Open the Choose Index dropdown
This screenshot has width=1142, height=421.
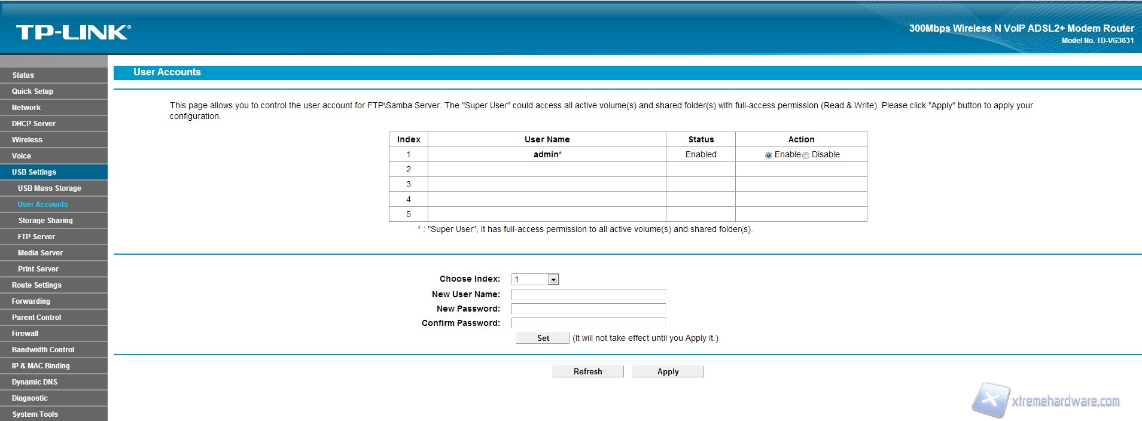(x=535, y=279)
